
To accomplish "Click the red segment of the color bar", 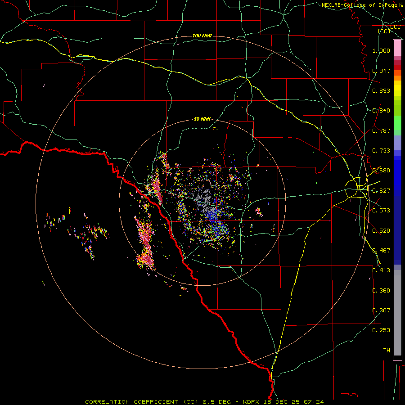I will point(397,67).
